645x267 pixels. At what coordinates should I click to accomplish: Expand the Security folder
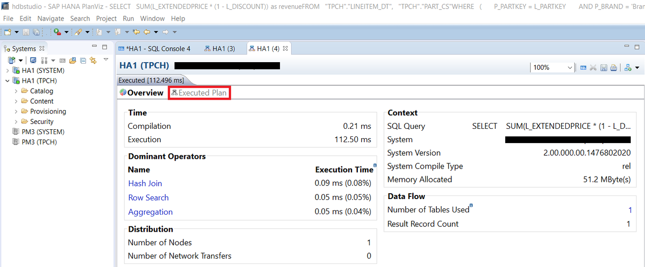click(x=17, y=122)
